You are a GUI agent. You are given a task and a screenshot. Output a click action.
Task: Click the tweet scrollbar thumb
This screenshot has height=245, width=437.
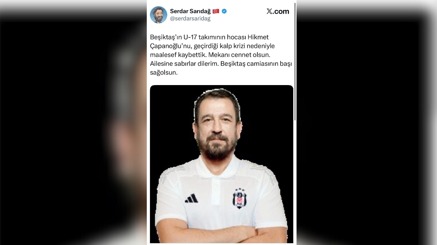295,61
